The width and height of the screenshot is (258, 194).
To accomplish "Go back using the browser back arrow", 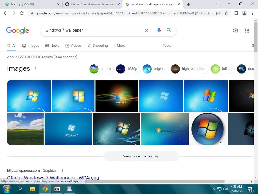I will click(6, 13).
